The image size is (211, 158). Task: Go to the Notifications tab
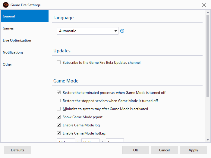click(x=25, y=52)
